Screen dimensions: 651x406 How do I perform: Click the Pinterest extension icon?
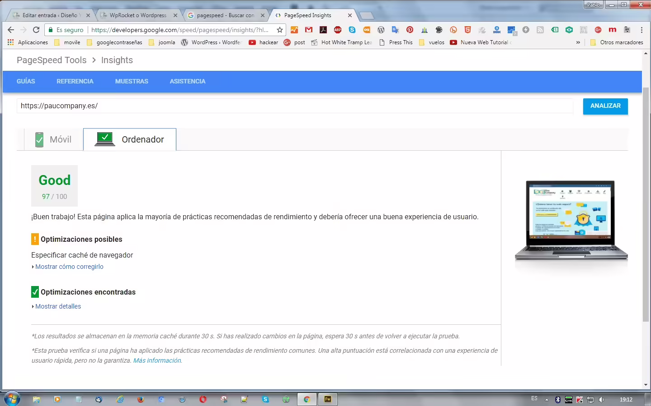click(410, 30)
